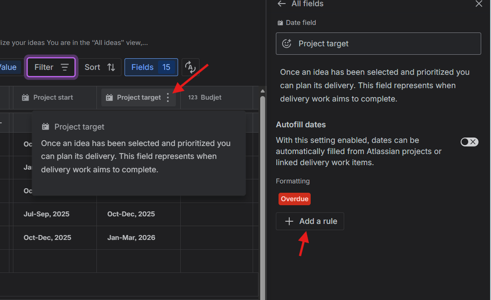491x300 pixels.
Task: Click the table vertical scrollbar up arrow
Action: [262, 91]
